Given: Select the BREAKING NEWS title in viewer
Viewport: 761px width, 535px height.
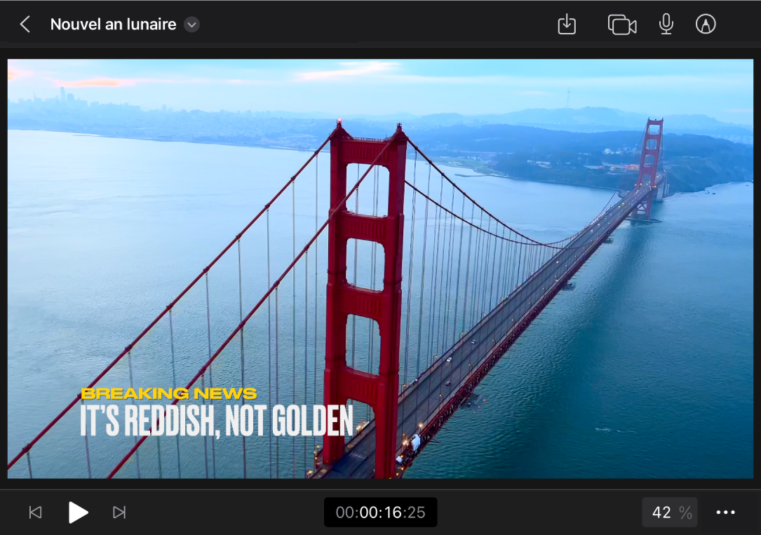Looking at the screenshot, I should coord(168,393).
